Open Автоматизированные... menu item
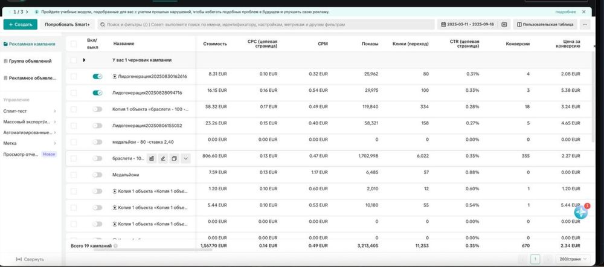The height and width of the screenshot is (267, 604). tap(30, 132)
